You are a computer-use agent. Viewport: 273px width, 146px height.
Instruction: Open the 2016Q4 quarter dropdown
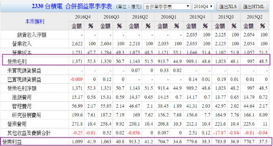[x=203, y=6]
